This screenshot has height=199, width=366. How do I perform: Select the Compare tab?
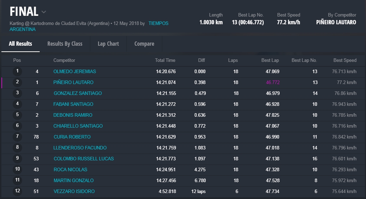(144, 44)
